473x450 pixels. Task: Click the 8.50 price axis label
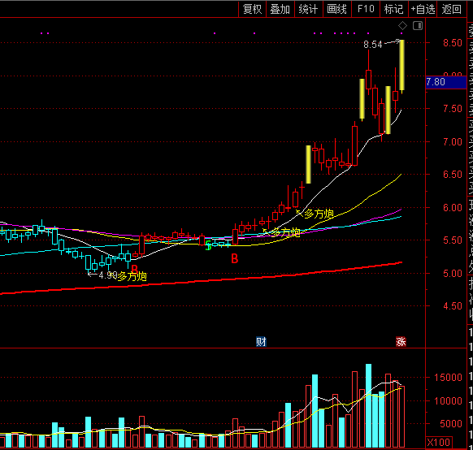tap(453, 43)
